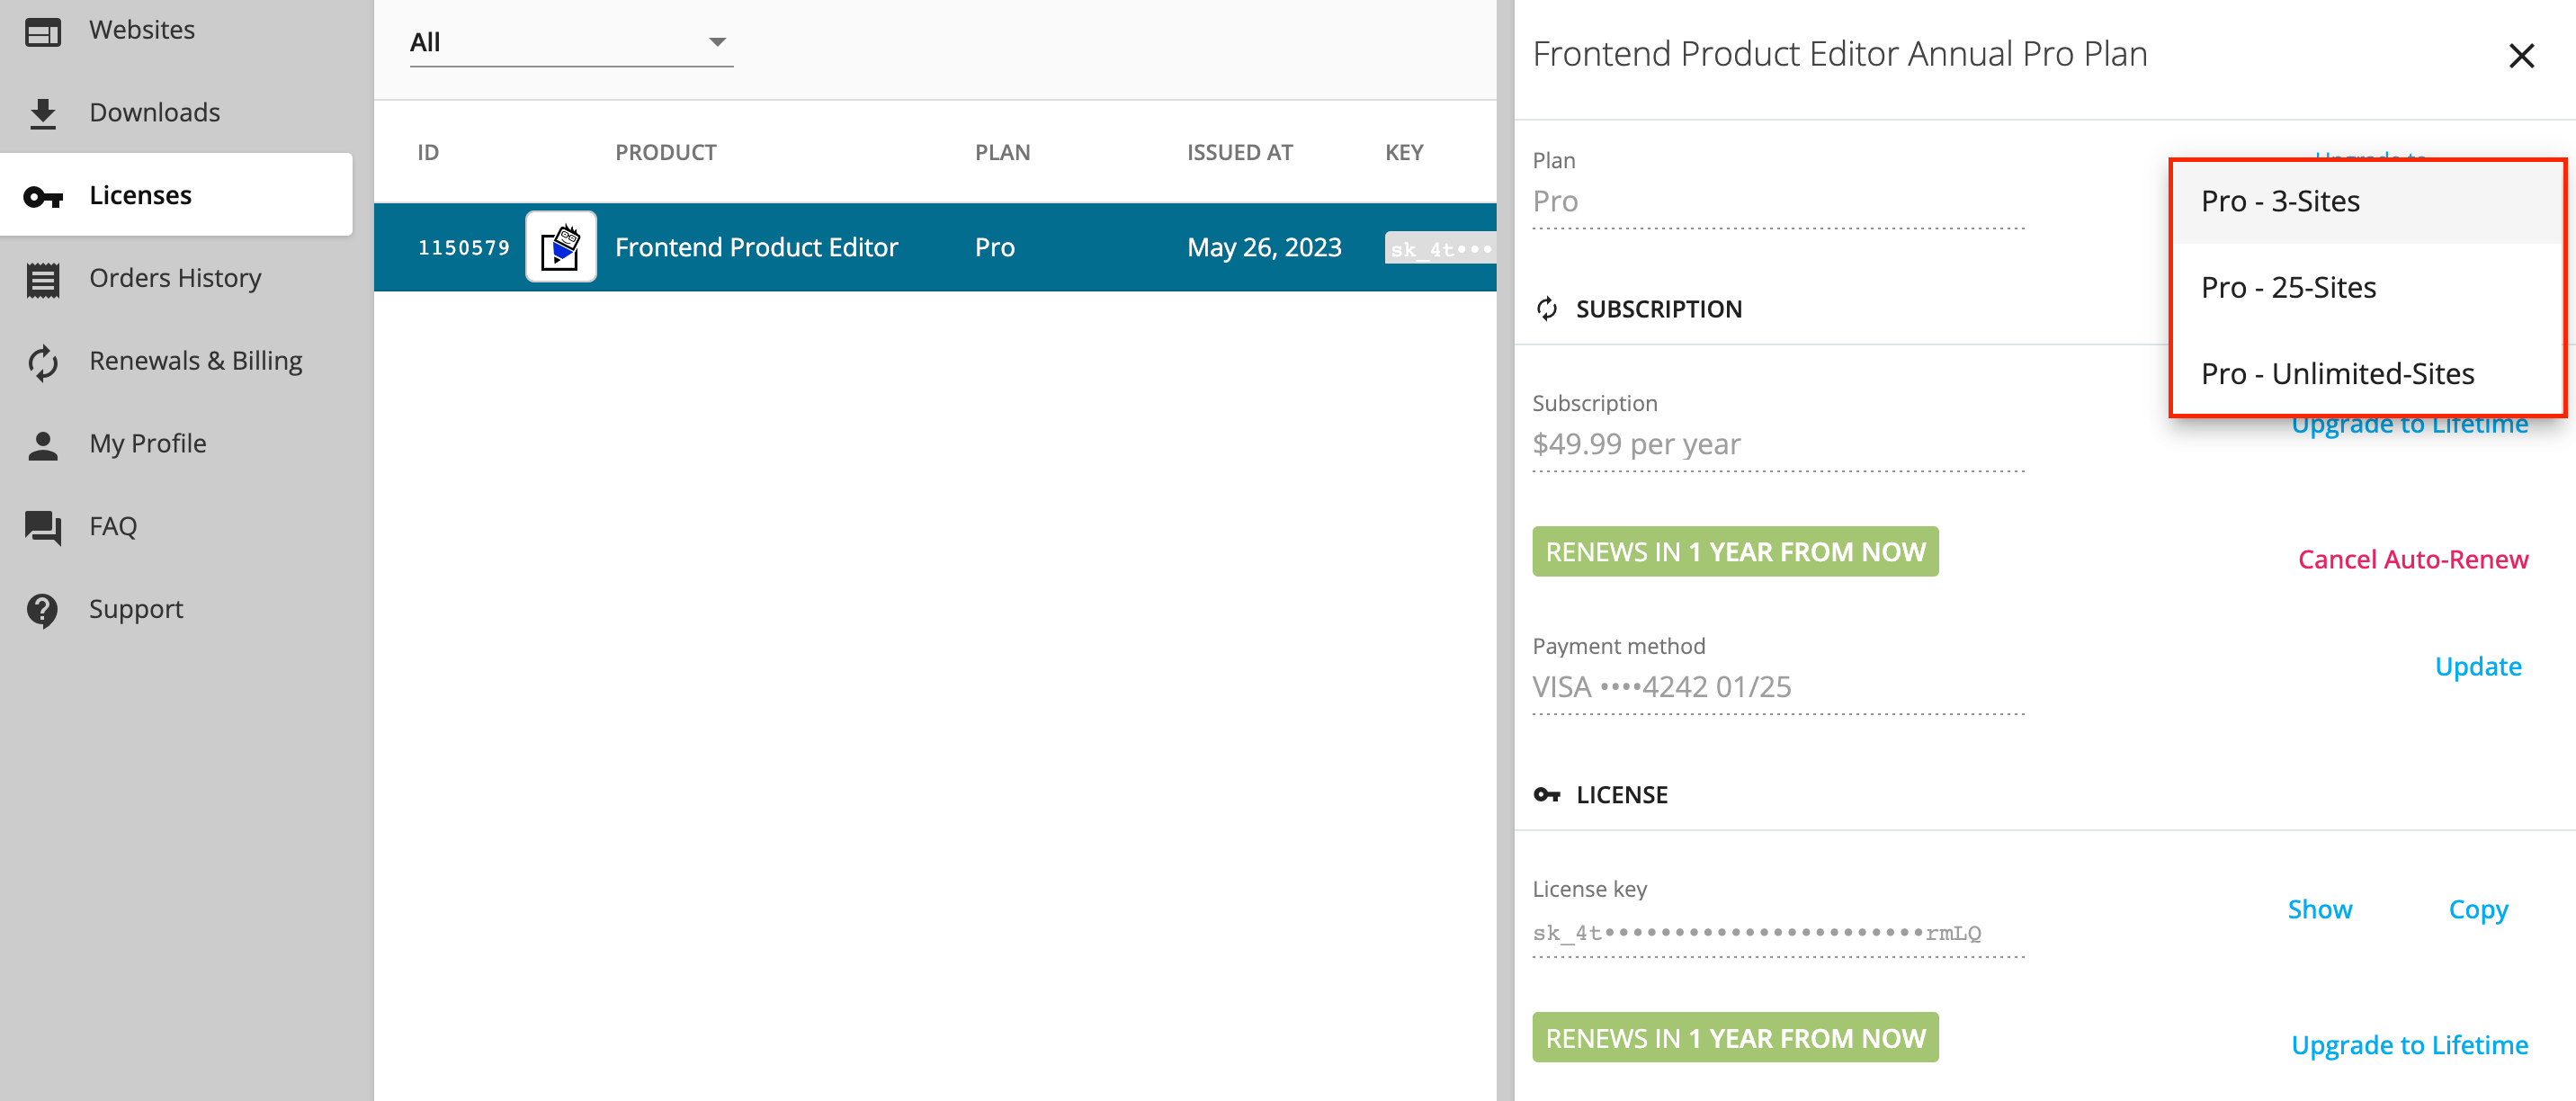
Task: Click the Frontend Product Editor product icon
Action: click(x=561, y=247)
